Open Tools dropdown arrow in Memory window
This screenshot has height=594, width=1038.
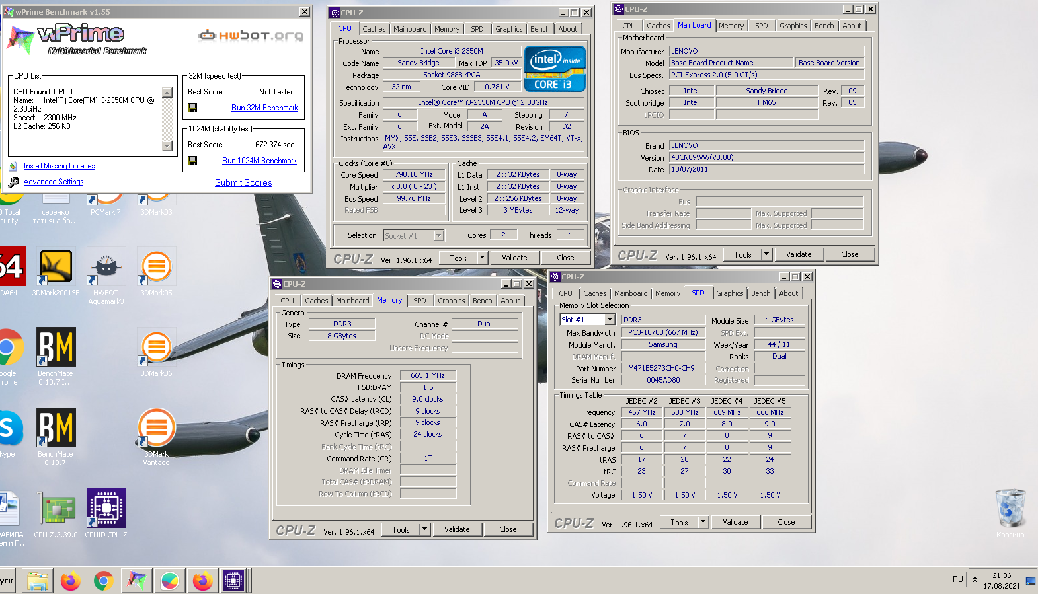[424, 529]
